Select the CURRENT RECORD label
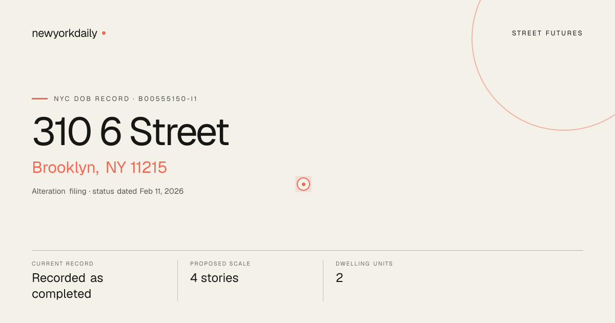 coord(63,264)
